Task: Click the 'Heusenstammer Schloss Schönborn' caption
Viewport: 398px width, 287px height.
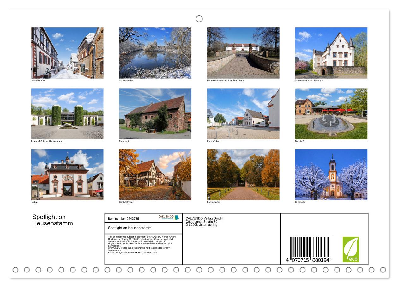Action: point(225,80)
